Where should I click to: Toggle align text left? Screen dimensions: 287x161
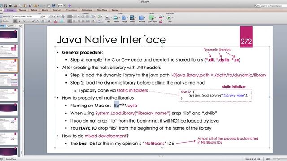[70, 21]
